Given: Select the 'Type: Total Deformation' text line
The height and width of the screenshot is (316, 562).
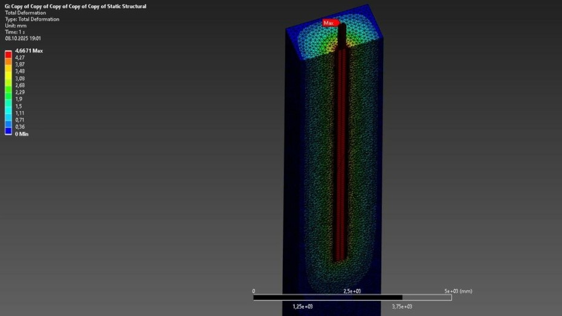Looking at the screenshot, I should pyautogui.click(x=32, y=19).
